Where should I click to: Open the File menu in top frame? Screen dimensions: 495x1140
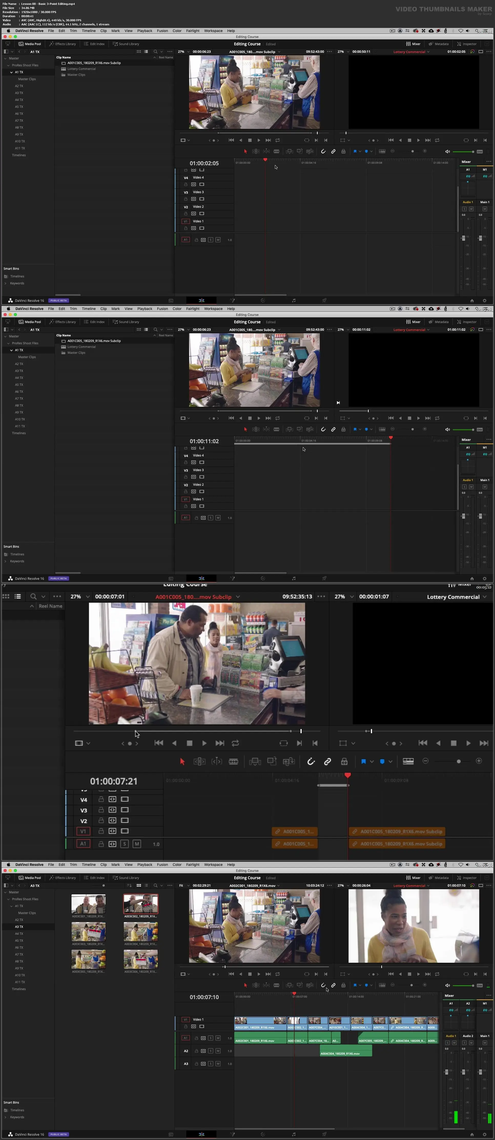click(51, 30)
